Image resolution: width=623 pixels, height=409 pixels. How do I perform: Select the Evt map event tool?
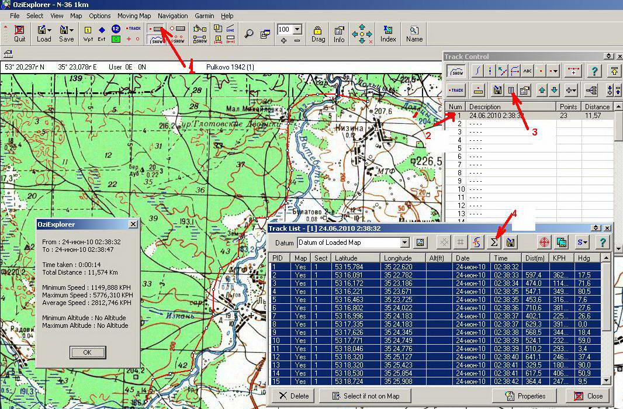click(102, 34)
